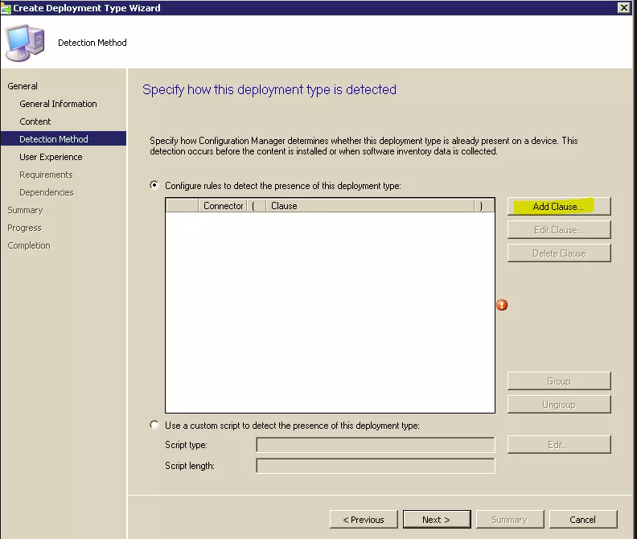Go to the Completion step
The image size is (637, 539).
pos(29,245)
